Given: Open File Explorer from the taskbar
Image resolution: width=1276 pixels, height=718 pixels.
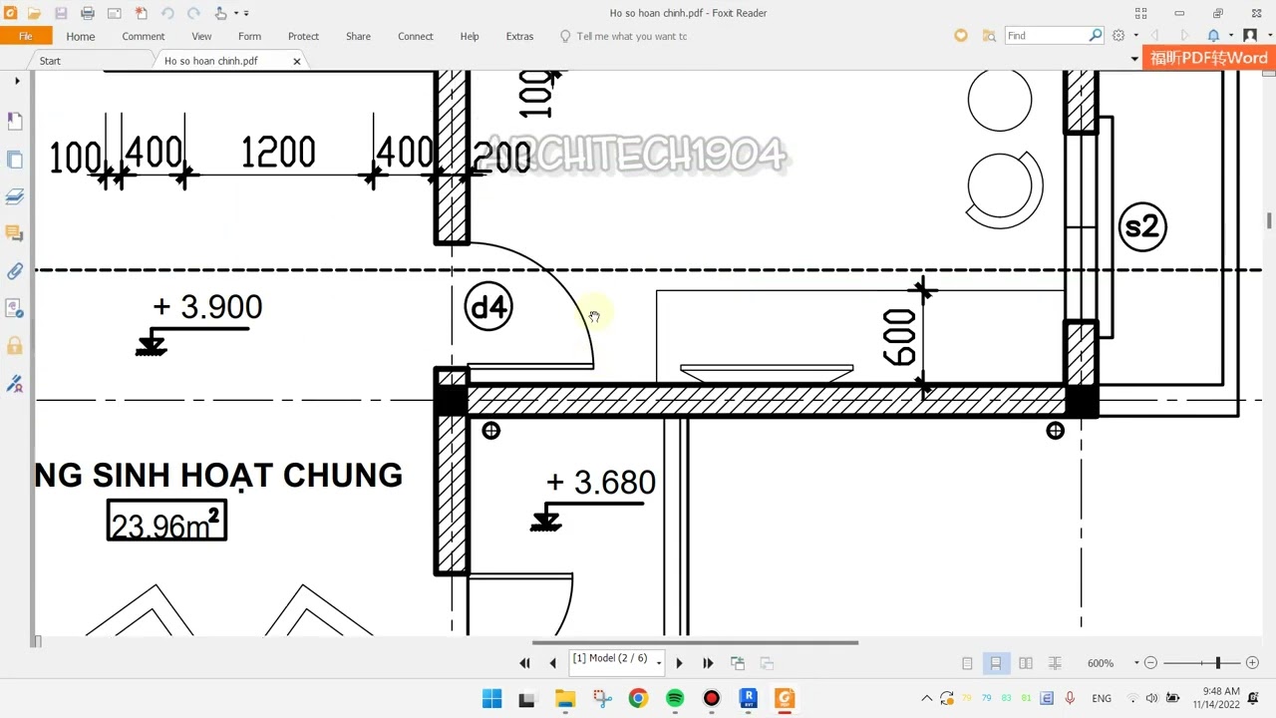Looking at the screenshot, I should pos(565,699).
